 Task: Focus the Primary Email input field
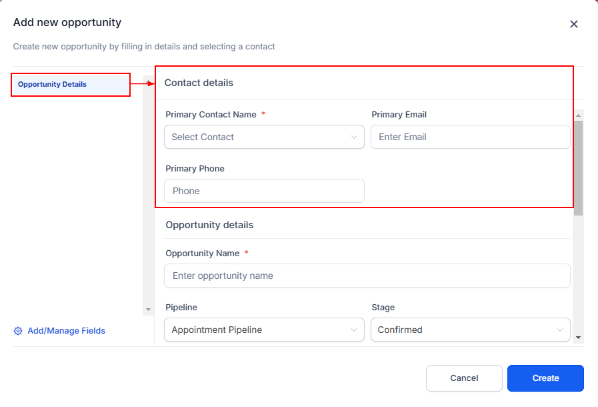coord(470,137)
